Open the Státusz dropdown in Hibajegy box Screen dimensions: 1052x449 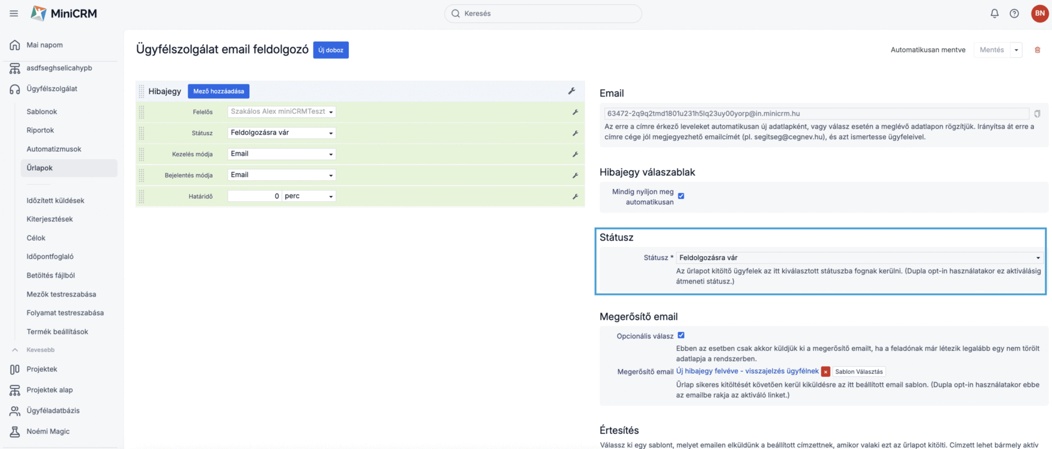[282, 133]
